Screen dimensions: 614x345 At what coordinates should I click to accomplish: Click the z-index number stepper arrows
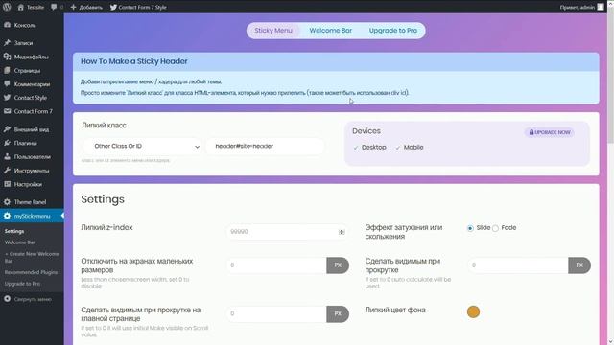342,232
